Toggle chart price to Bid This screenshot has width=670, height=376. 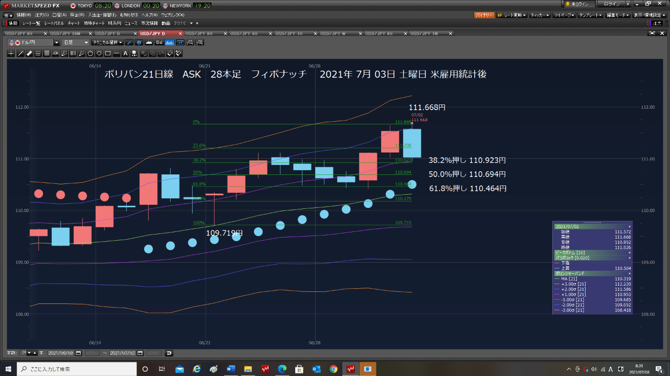(x=159, y=42)
